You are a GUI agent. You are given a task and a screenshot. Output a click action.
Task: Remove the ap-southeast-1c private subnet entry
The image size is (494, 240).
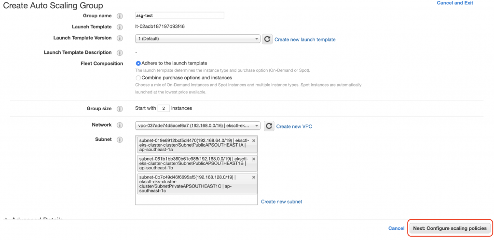pos(254,177)
